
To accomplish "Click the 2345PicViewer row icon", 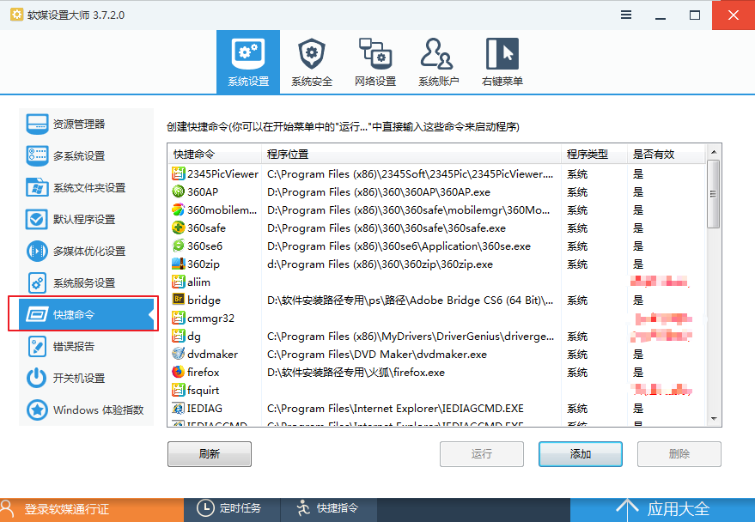I will pos(179,173).
